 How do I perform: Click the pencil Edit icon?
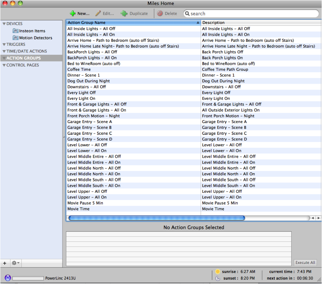98,14
